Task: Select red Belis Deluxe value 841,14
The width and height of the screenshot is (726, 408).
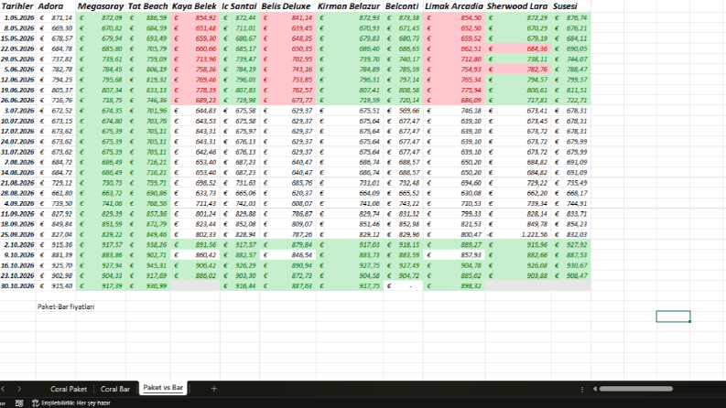Action: (287, 17)
